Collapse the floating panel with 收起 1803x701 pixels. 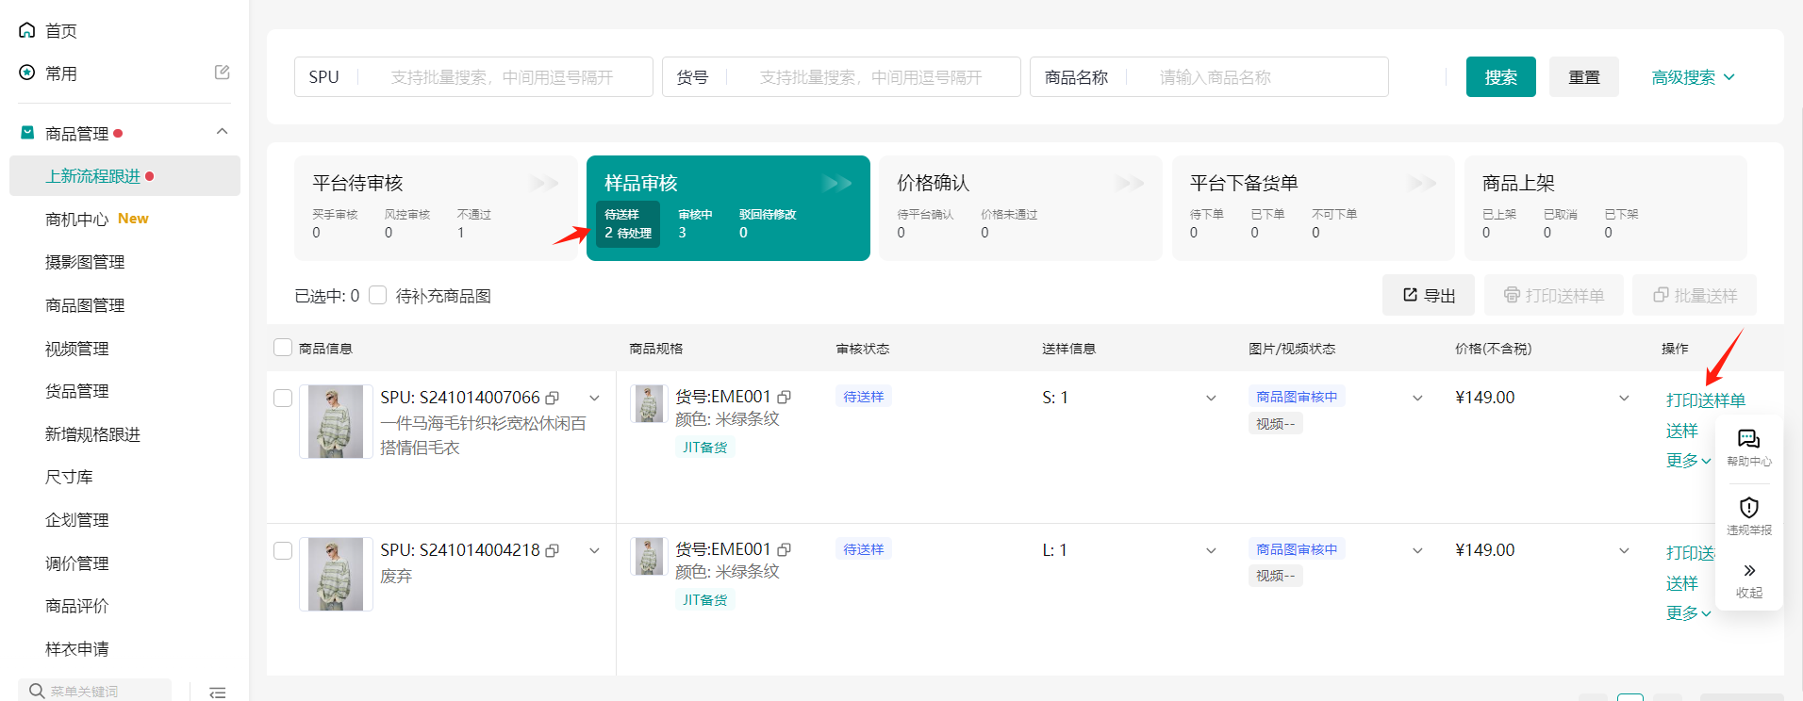pyautogui.click(x=1748, y=579)
